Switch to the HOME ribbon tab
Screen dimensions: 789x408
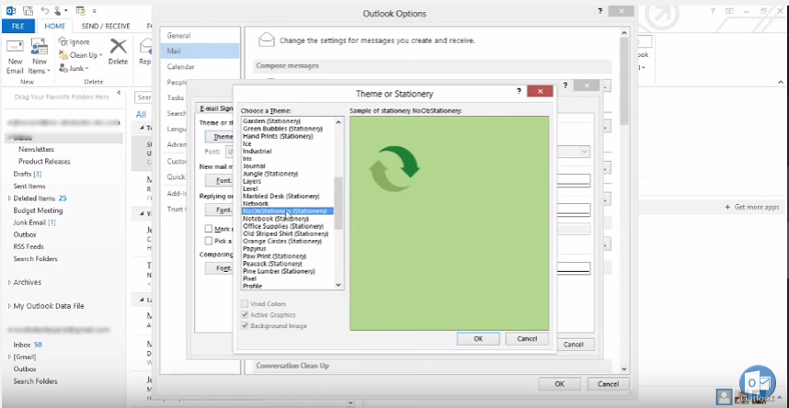[x=55, y=26]
